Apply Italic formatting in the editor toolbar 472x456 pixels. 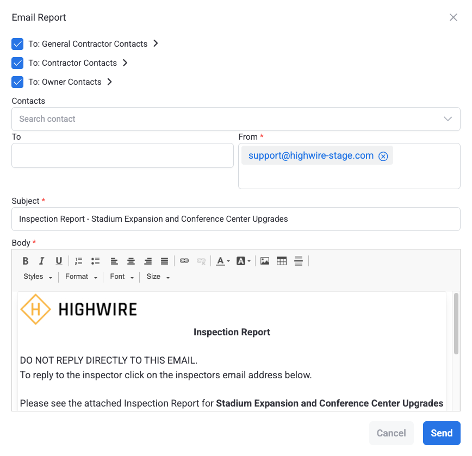coord(42,261)
